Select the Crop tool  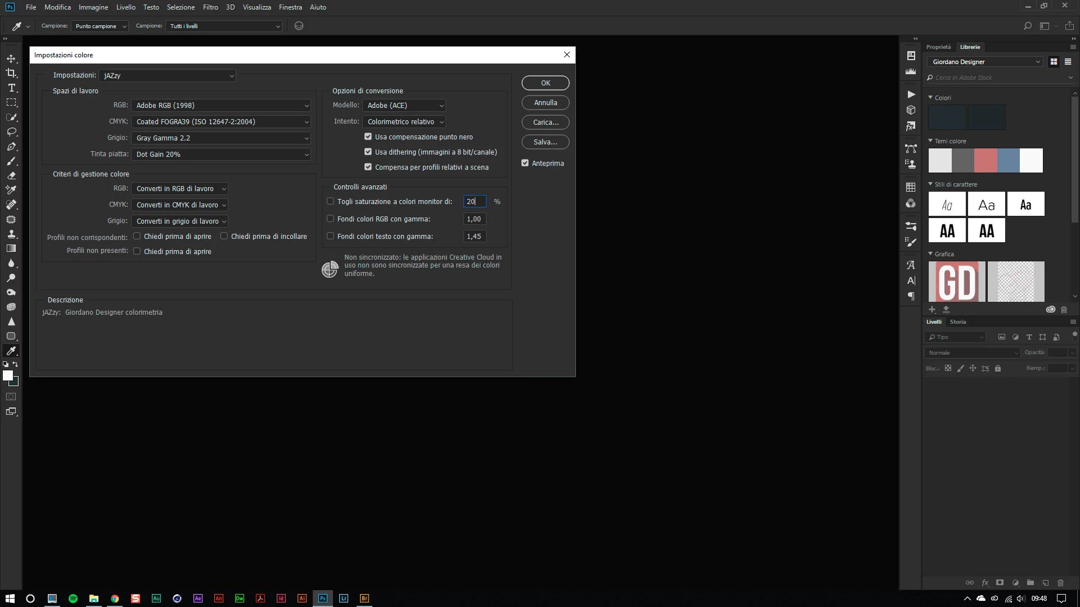tap(11, 73)
